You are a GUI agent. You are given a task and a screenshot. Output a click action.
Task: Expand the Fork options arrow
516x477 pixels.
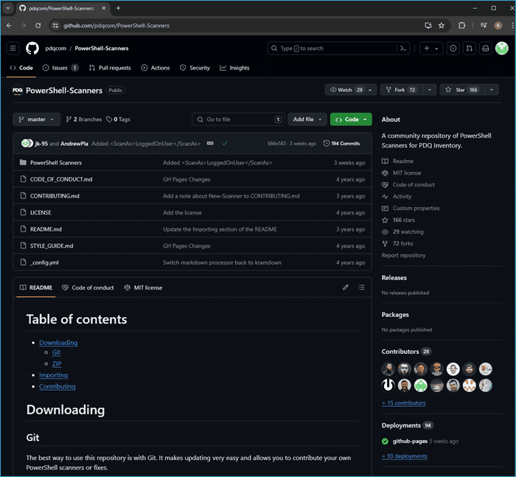pos(429,90)
